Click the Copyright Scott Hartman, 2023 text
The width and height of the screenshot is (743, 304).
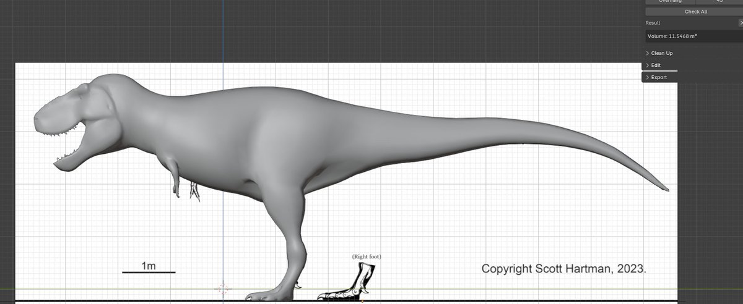pyautogui.click(x=563, y=269)
